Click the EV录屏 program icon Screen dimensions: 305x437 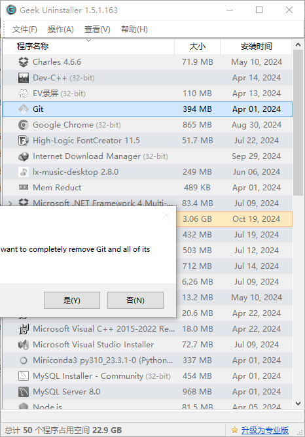pyautogui.click(x=24, y=94)
